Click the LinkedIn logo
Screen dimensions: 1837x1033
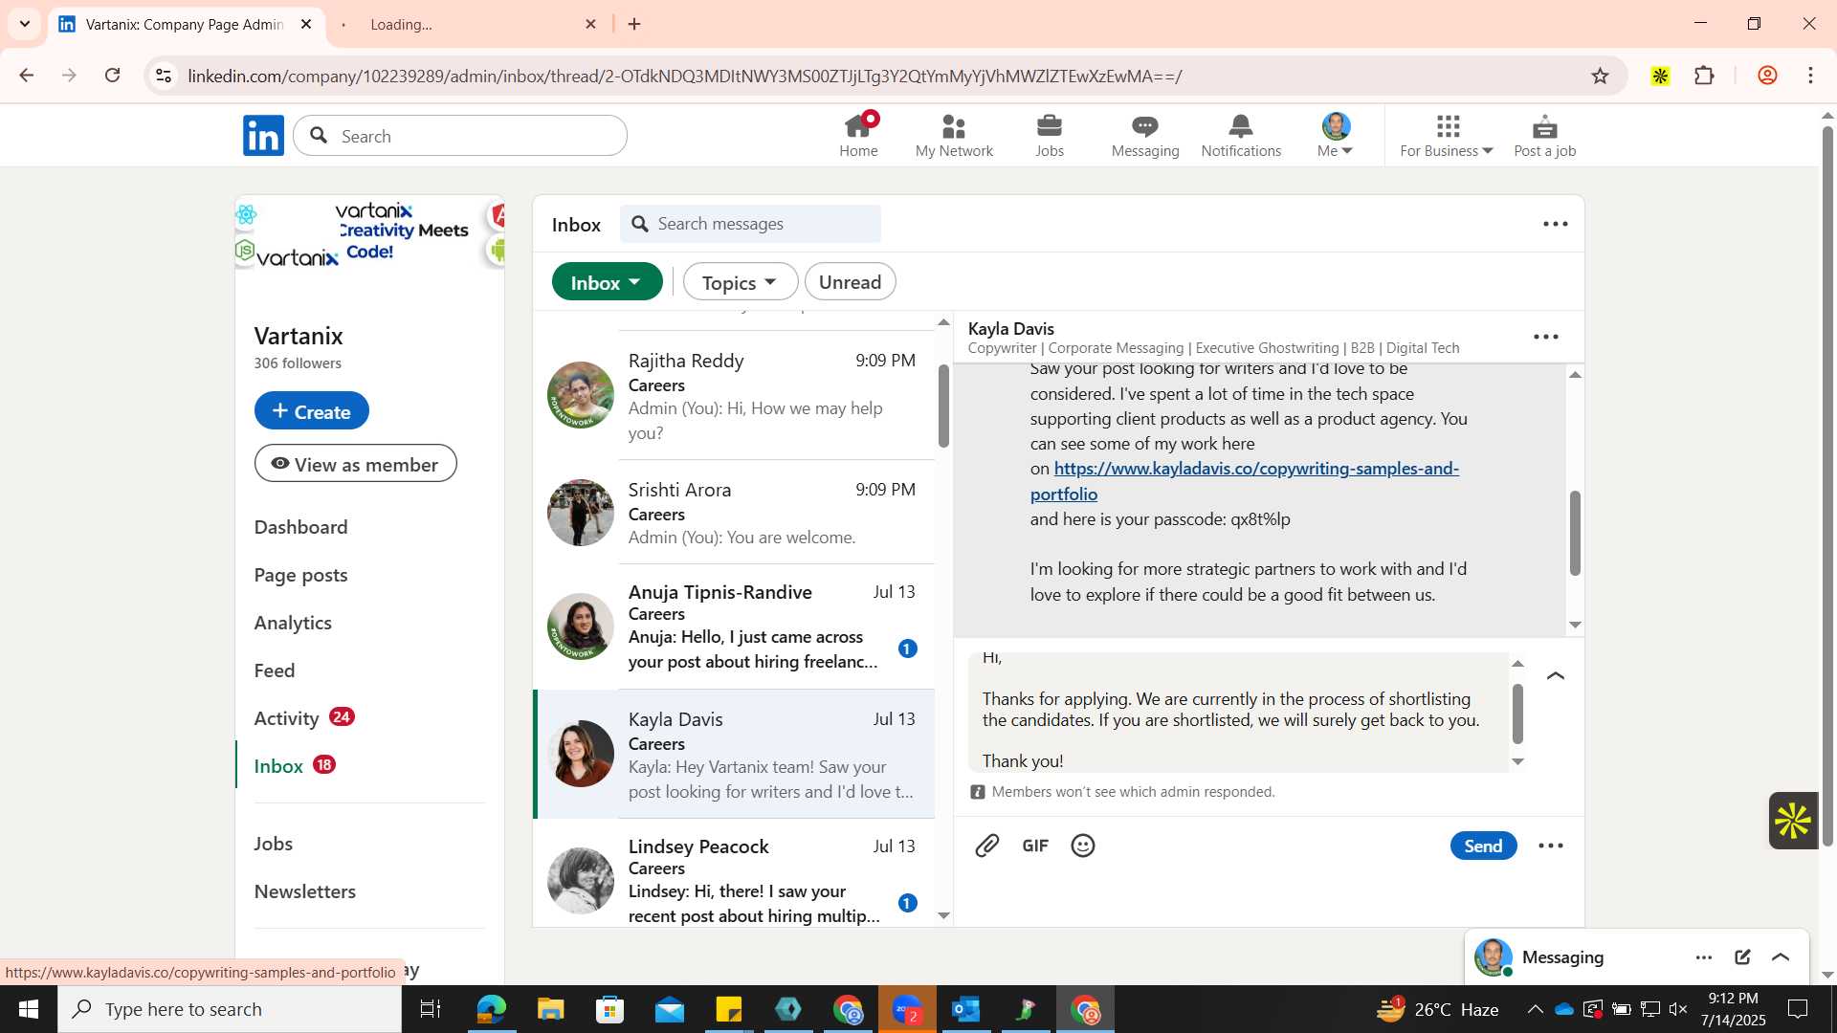(x=263, y=136)
